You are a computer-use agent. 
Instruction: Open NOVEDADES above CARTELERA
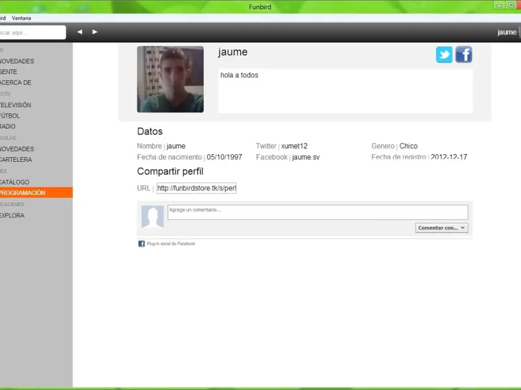[x=17, y=149]
